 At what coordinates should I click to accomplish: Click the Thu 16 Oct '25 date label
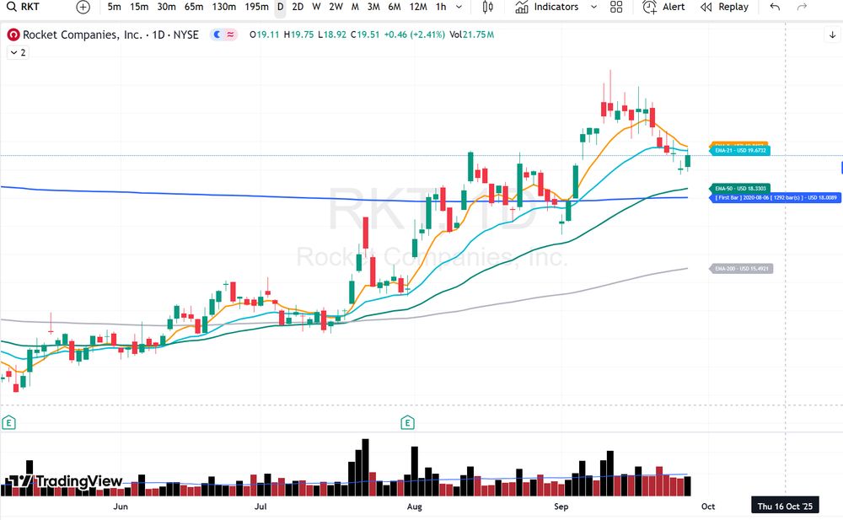pos(785,506)
